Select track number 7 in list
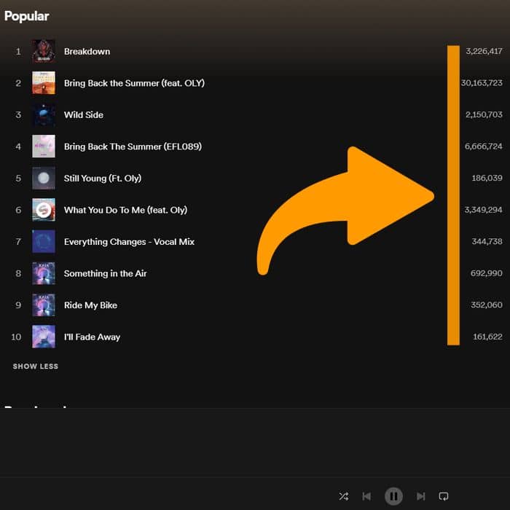This screenshot has height=510, width=510. point(18,241)
